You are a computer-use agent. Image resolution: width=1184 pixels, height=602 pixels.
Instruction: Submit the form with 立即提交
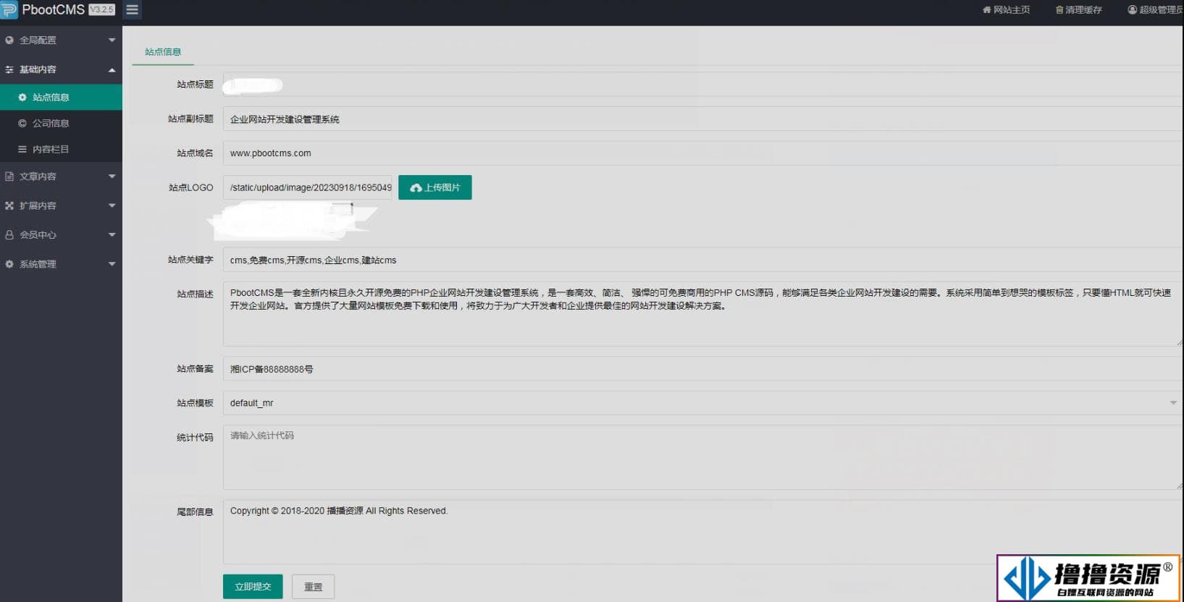pyautogui.click(x=253, y=587)
